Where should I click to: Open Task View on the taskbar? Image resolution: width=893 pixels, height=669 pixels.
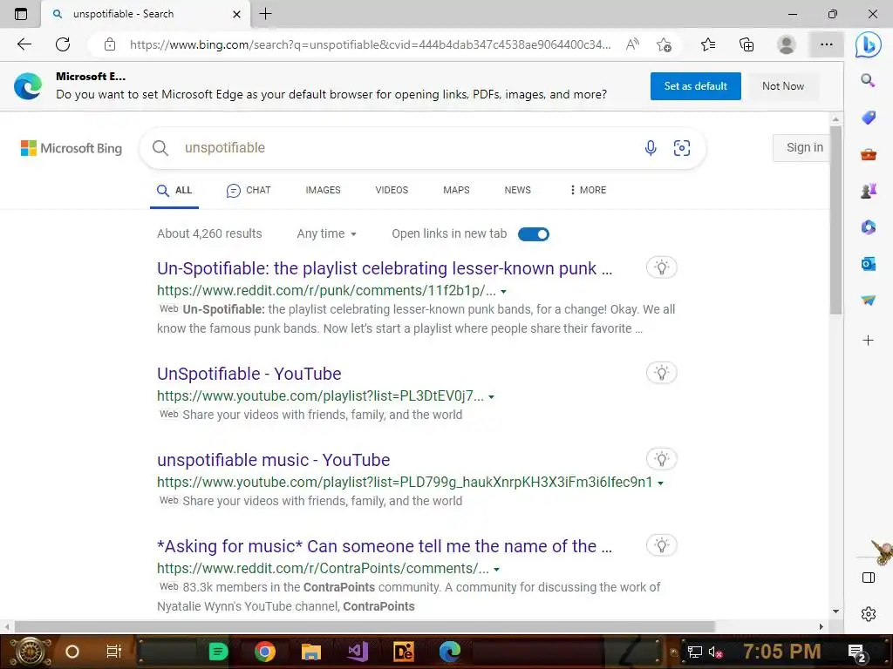point(113,652)
